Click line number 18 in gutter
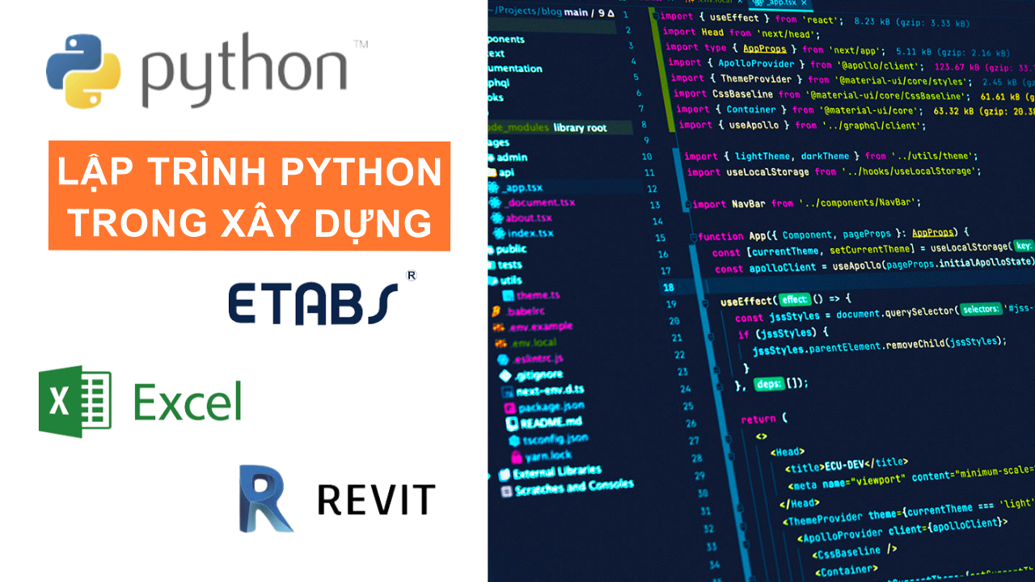This screenshot has width=1035, height=582. pyautogui.click(x=668, y=287)
